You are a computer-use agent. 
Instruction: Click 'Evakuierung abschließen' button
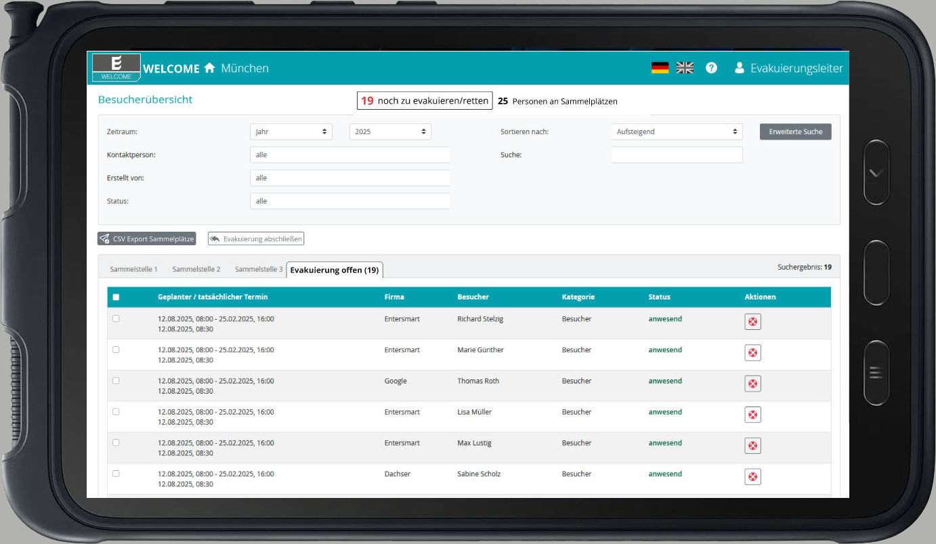pyautogui.click(x=256, y=238)
